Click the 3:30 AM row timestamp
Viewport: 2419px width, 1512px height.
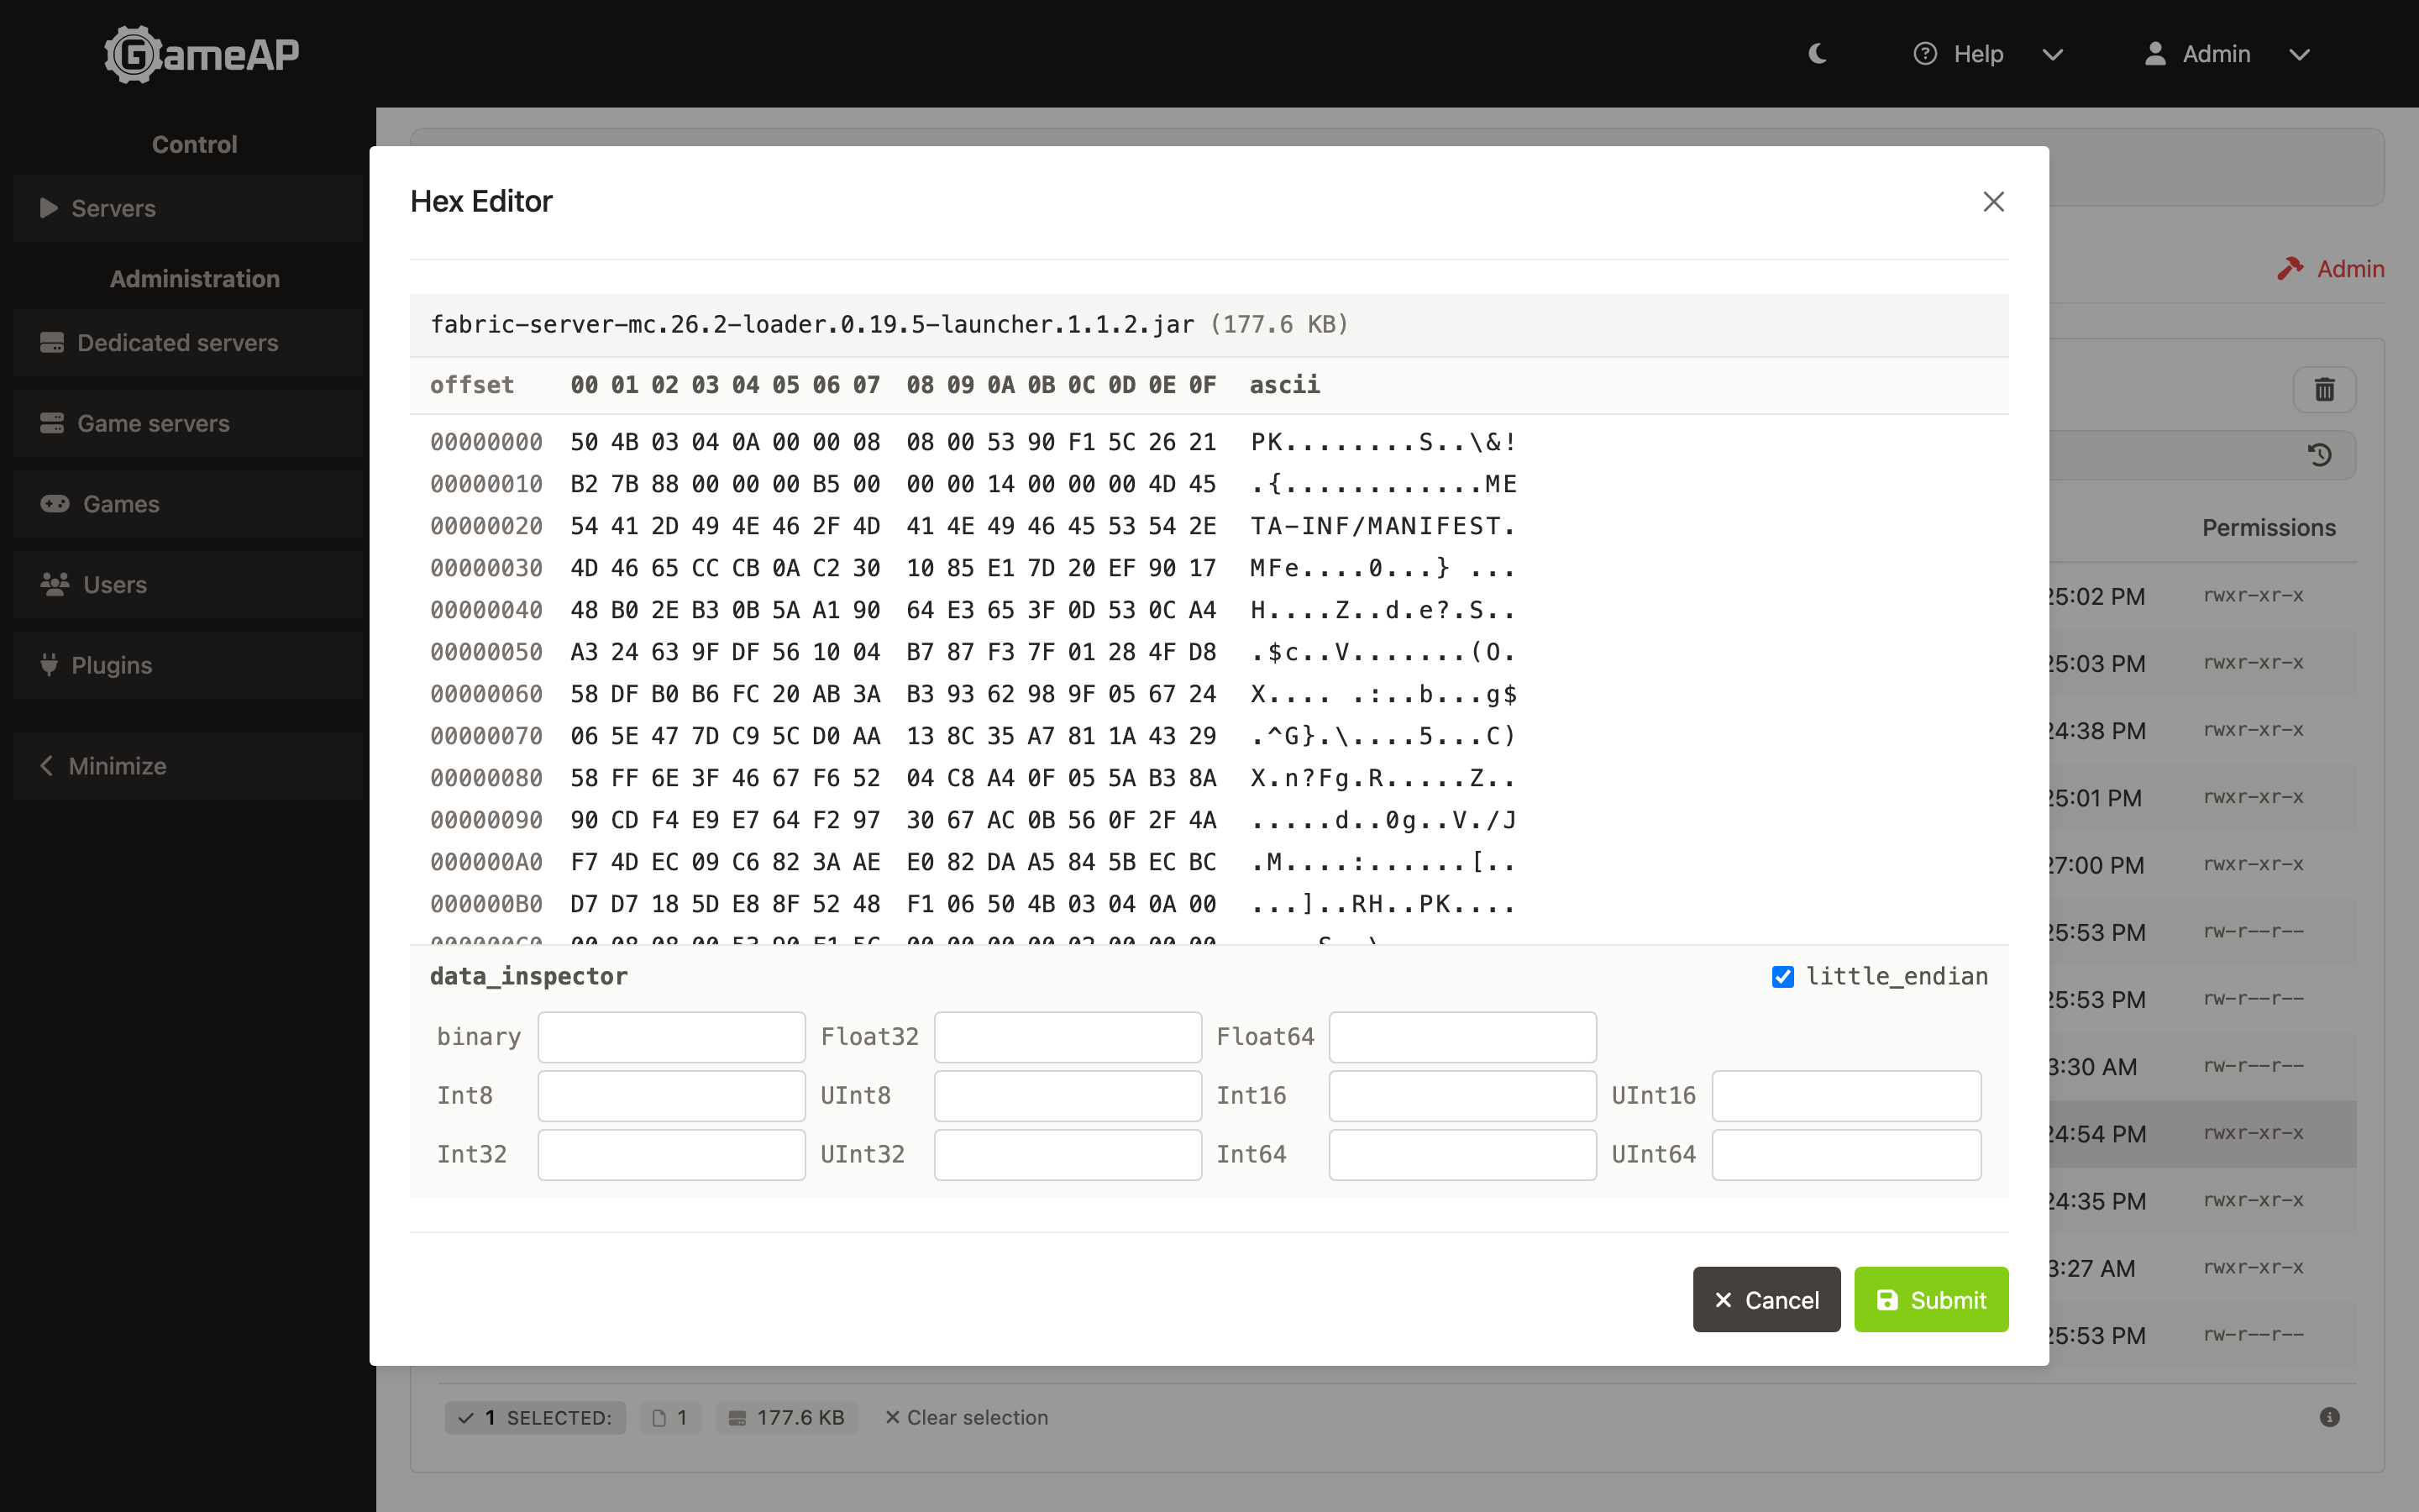point(2093,1067)
